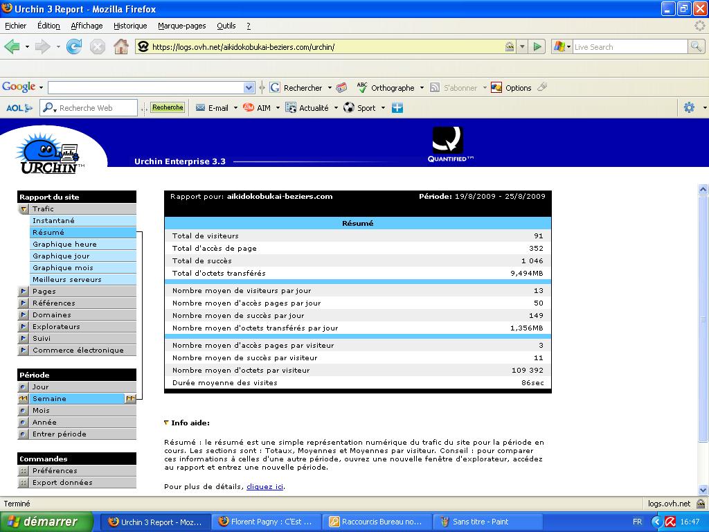Collapse the Trafic section
709x532 pixels.
24,209
